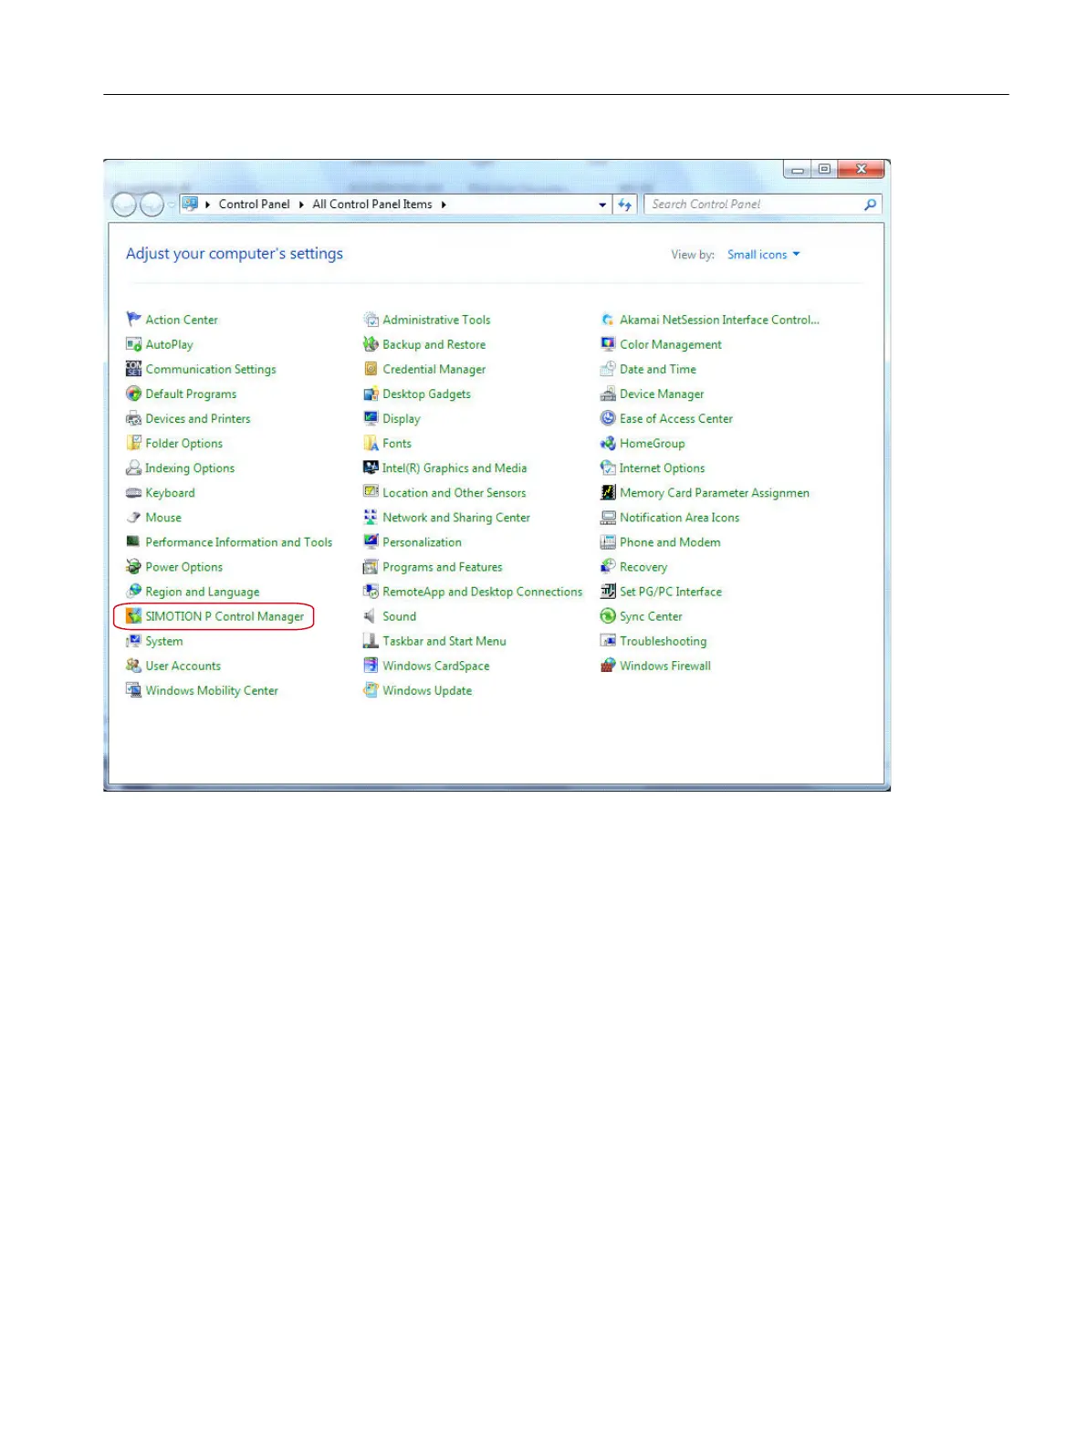Image resolution: width=1087 pixels, height=1449 pixels.
Task: Click the Search Control Panel field
Action: (x=753, y=205)
